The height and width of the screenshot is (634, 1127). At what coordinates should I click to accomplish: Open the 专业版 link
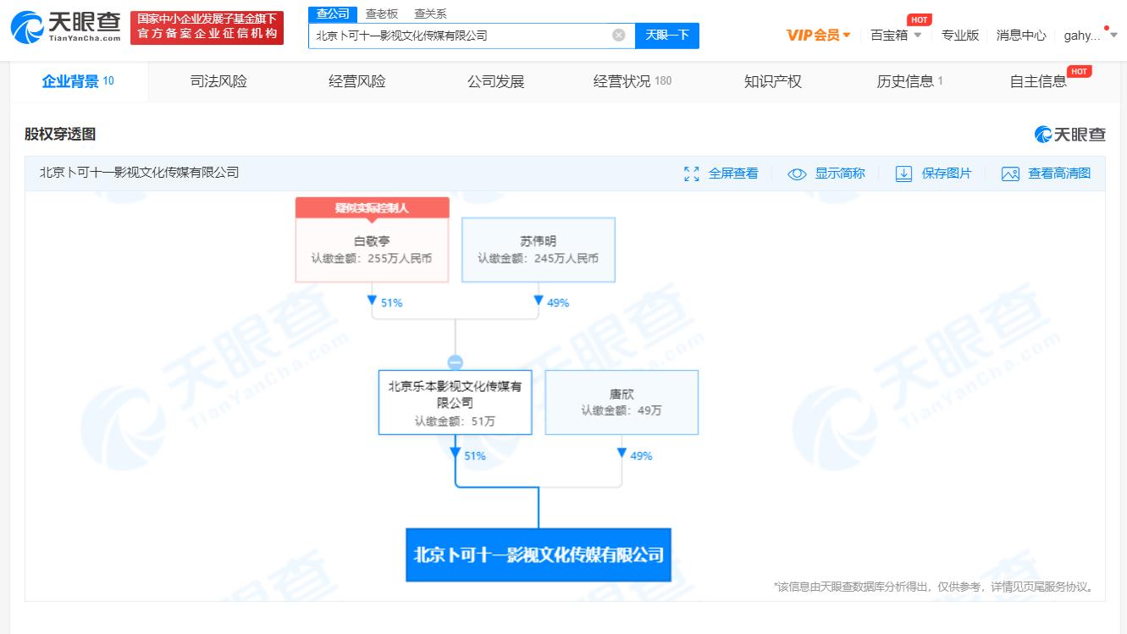click(960, 35)
